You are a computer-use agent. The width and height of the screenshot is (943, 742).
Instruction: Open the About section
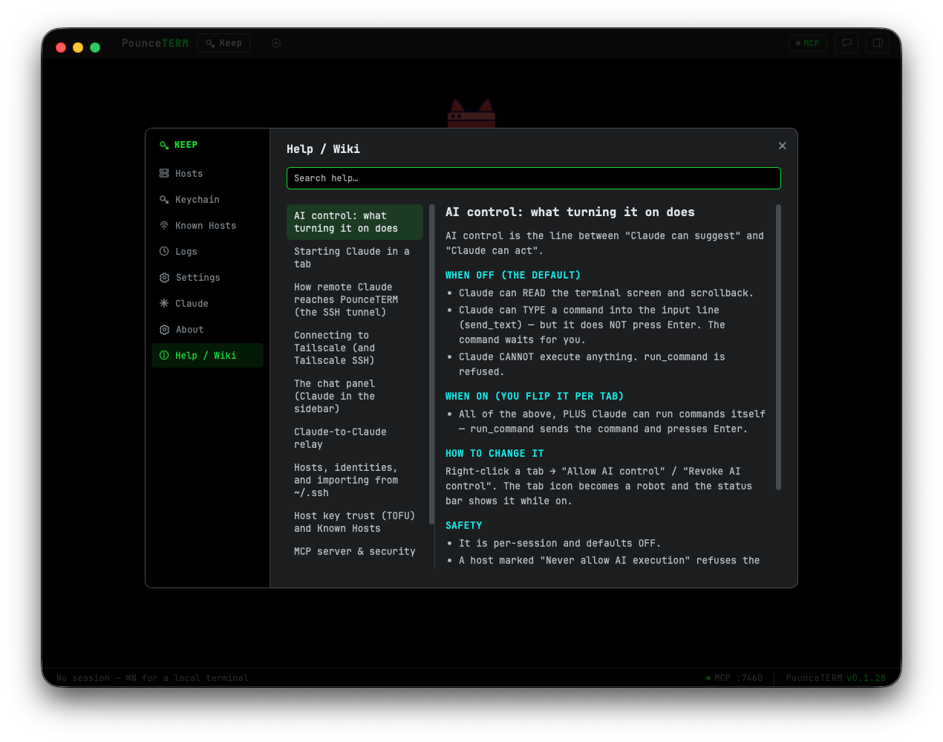click(207, 330)
